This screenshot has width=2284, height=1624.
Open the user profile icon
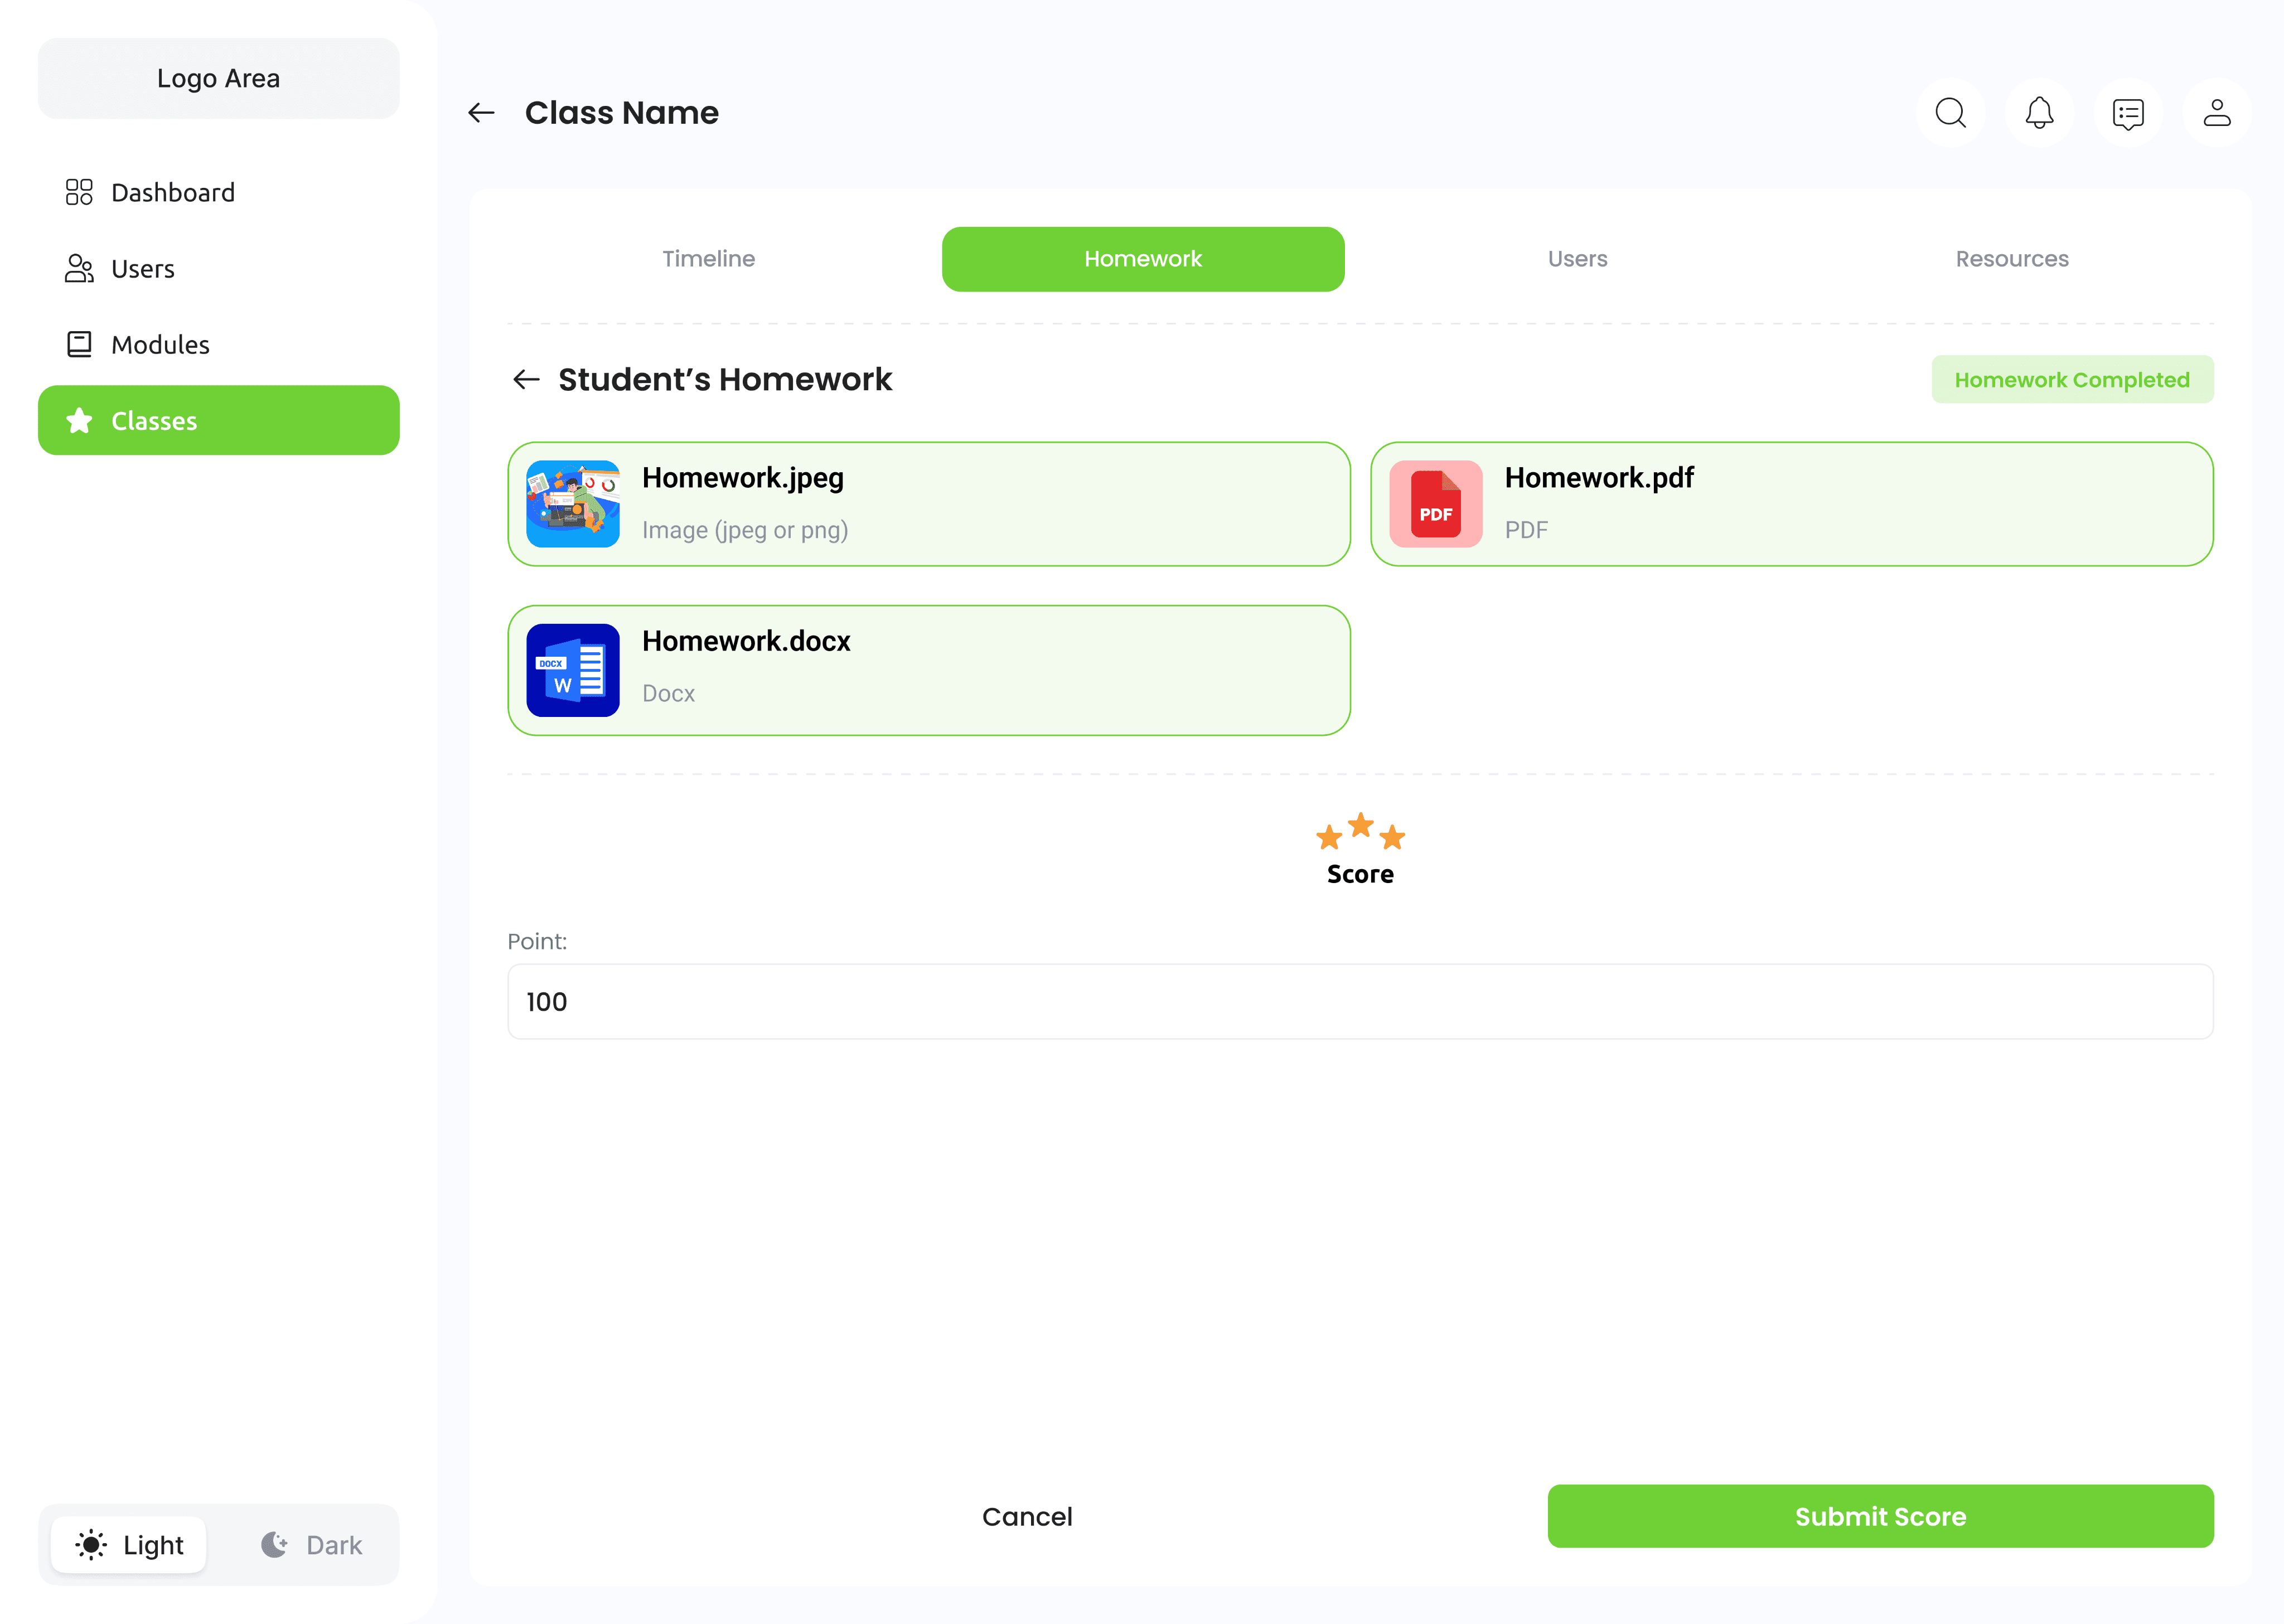tap(2217, 113)
